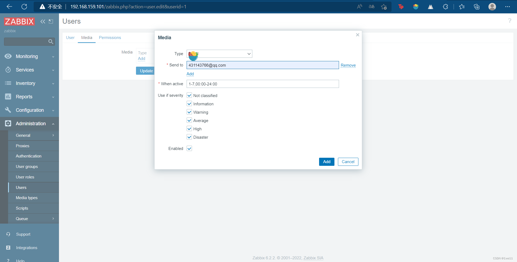Open the browser profile avatar

pyautogui.click(x=492, y=7)
